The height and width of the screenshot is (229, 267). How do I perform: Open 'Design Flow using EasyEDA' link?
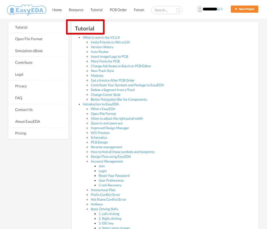pyautogui.click(x=111, y=157)
